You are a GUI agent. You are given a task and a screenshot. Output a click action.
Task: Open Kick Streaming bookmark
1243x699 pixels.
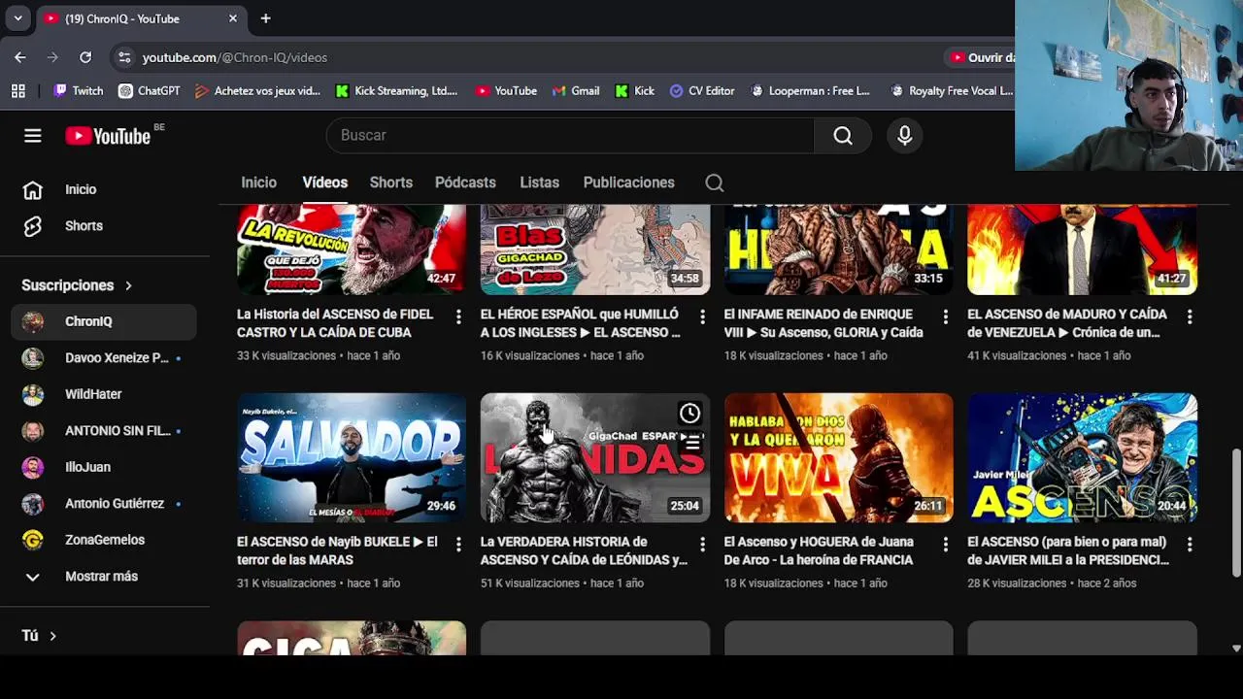(x=396, y=90)
